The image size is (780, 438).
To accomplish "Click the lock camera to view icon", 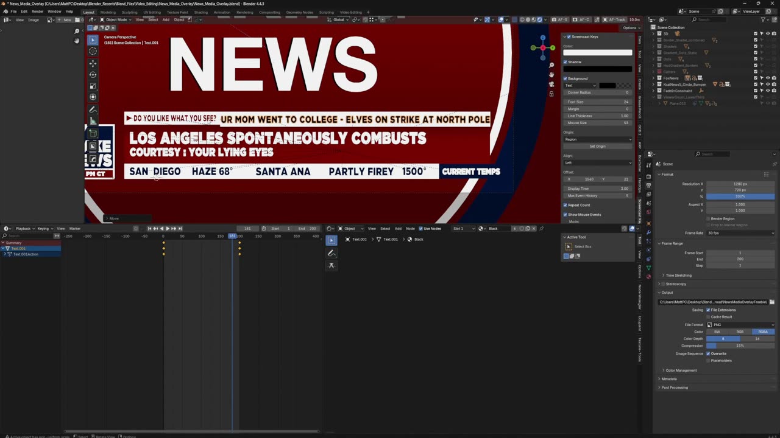I will [551, 94].
